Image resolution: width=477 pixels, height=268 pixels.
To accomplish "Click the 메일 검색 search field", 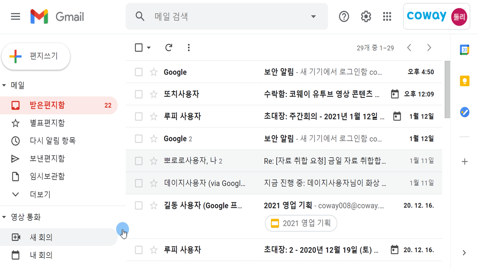I will point(227,16).
